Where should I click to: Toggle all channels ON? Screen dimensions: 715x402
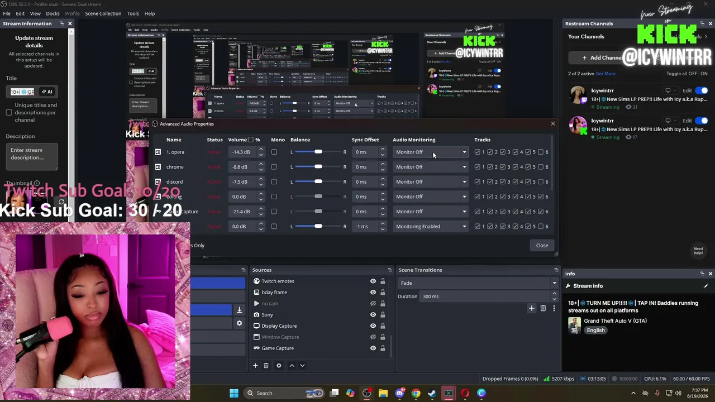pos(703,74)
